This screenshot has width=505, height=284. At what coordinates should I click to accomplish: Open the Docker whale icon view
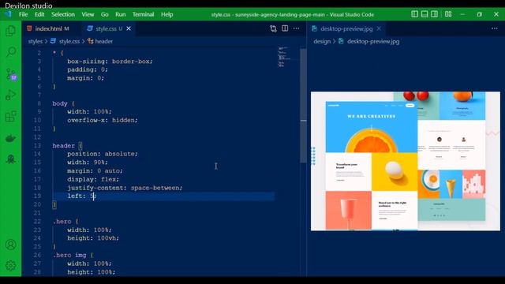(10, 138)
